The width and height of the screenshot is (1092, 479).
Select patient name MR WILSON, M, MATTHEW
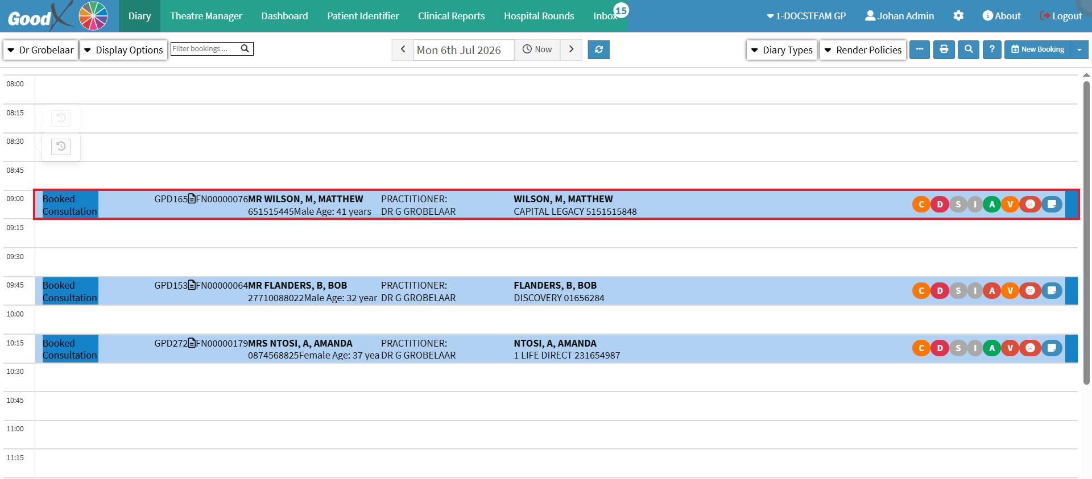[x=305, y=199]
